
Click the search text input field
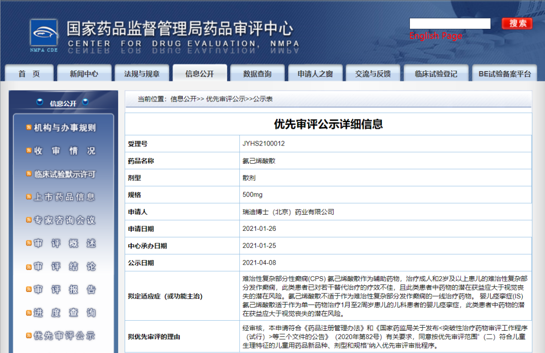450,23
